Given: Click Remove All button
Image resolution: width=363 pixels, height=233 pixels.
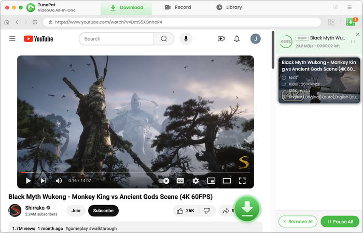Looking at the screenshot, I should (x=298, y=222).
